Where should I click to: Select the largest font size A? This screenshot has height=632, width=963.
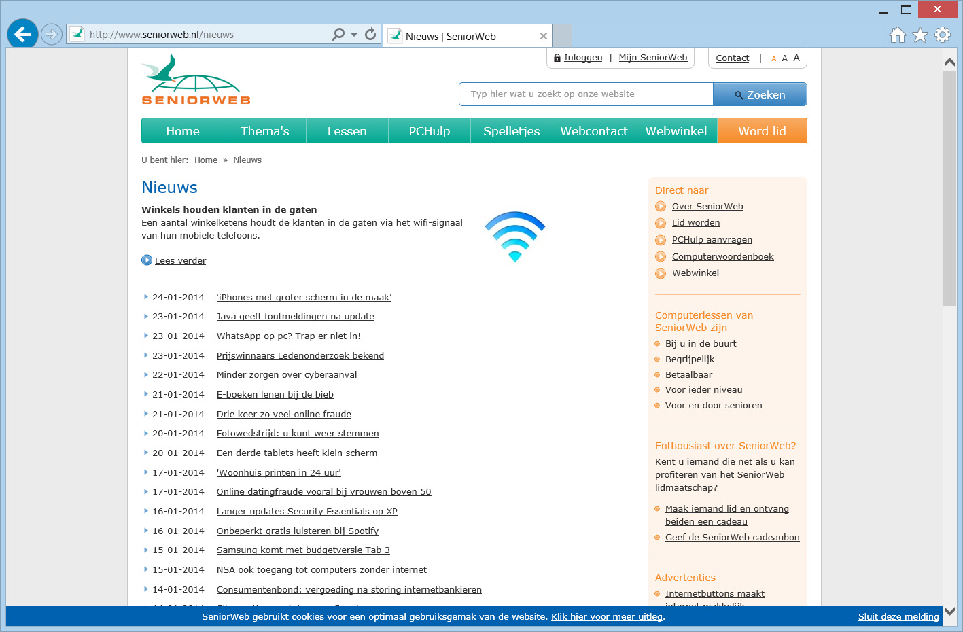click(x=796, y=58)
